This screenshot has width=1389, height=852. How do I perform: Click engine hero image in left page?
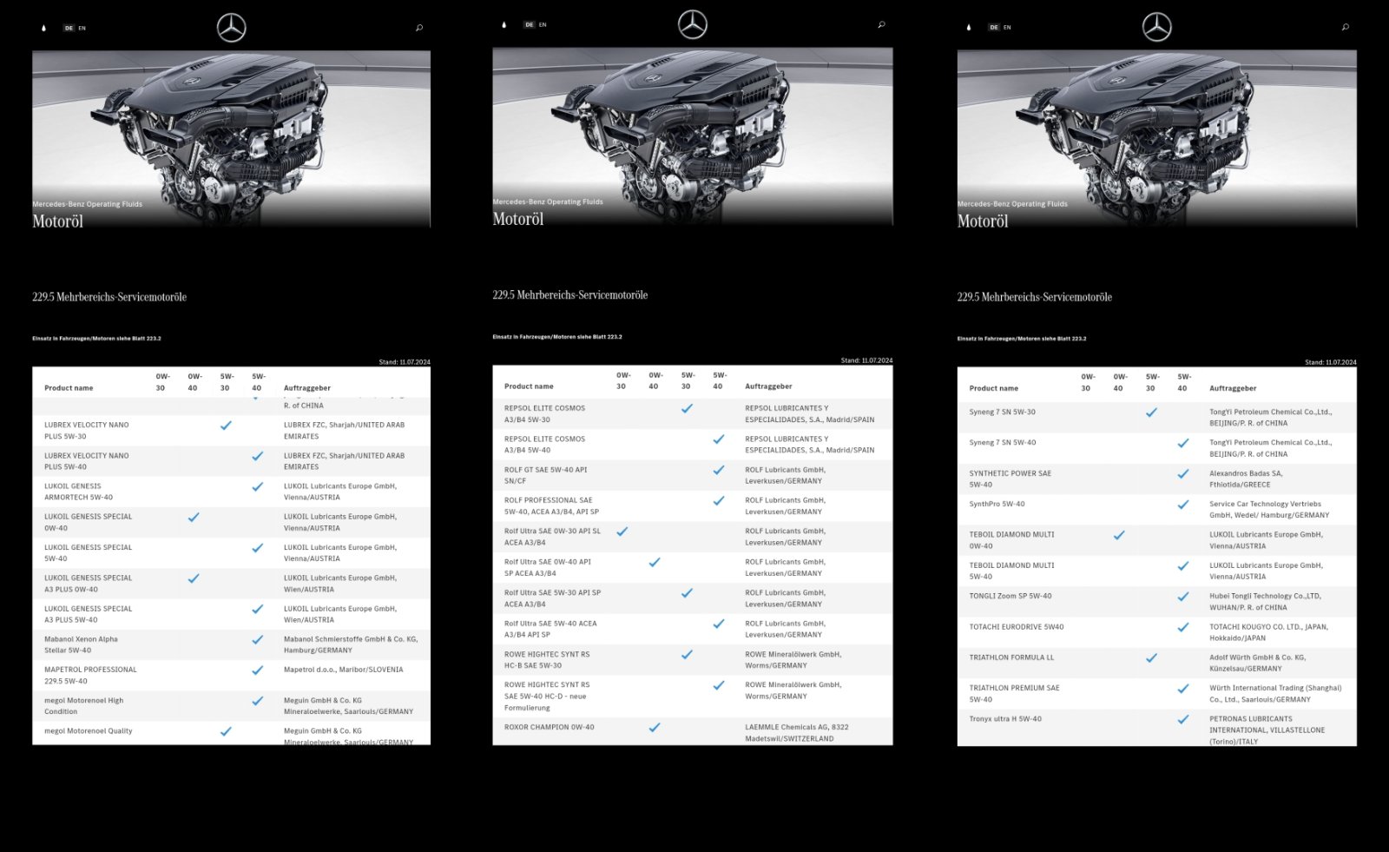[231, 139]
